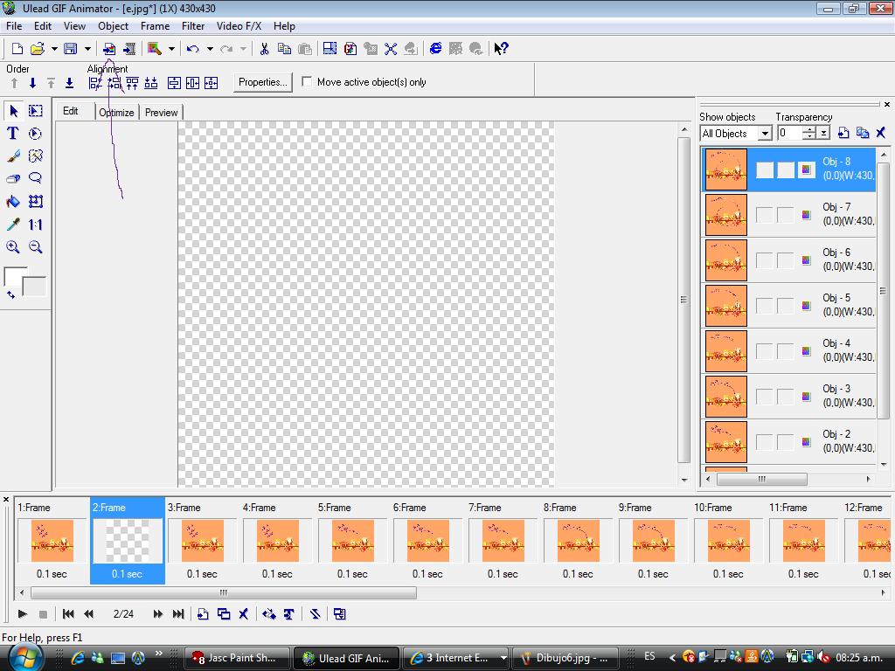
Task: Click the Properties... button
Action: (x=262, y=82)
